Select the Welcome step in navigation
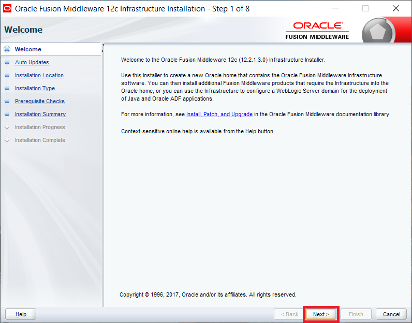This screenshot has width=412, height=323. (28, 49)
